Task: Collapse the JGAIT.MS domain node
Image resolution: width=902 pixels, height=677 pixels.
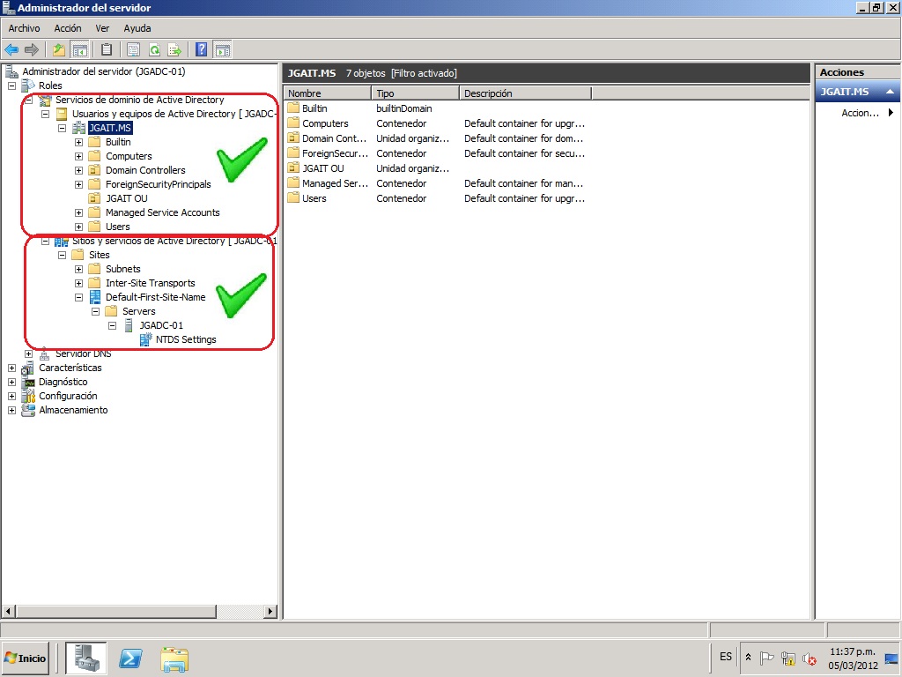Action: [63, 129]
